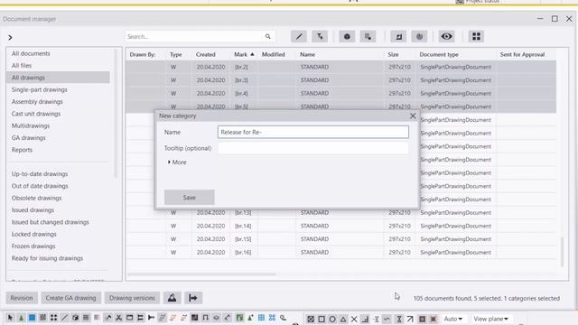The image size is (578, 325).
Task: Toggle the X snap icon
Action: click(354, 319)
